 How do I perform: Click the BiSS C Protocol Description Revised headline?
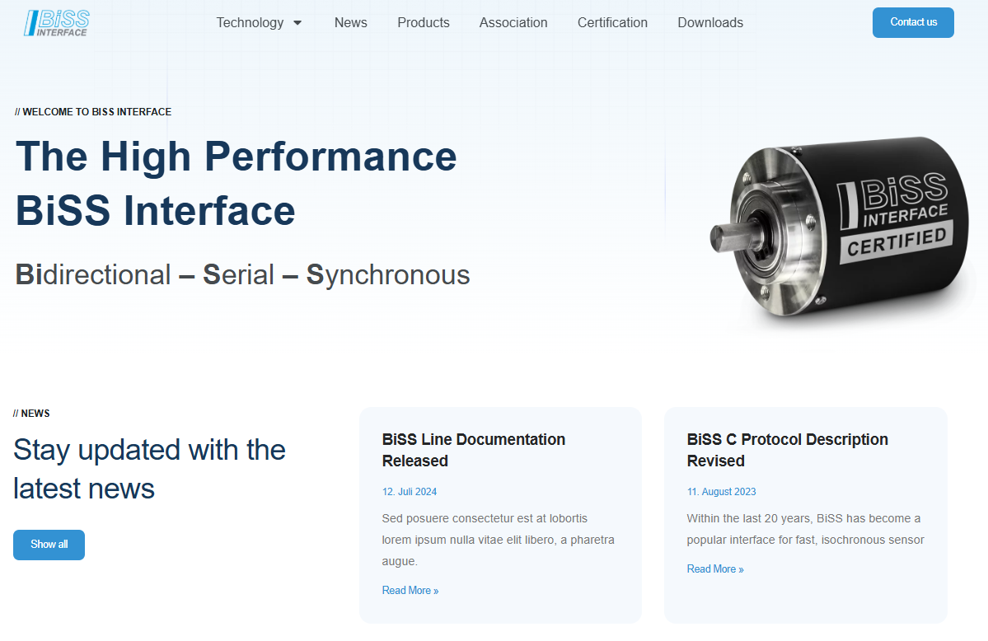tap(787, 450)
